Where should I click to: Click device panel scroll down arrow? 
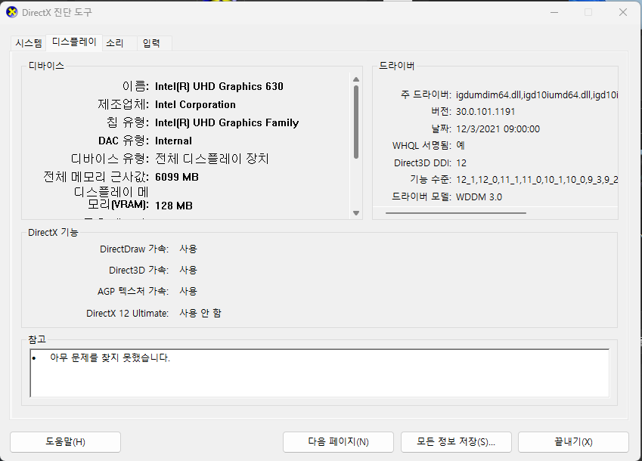pos(356,212)
